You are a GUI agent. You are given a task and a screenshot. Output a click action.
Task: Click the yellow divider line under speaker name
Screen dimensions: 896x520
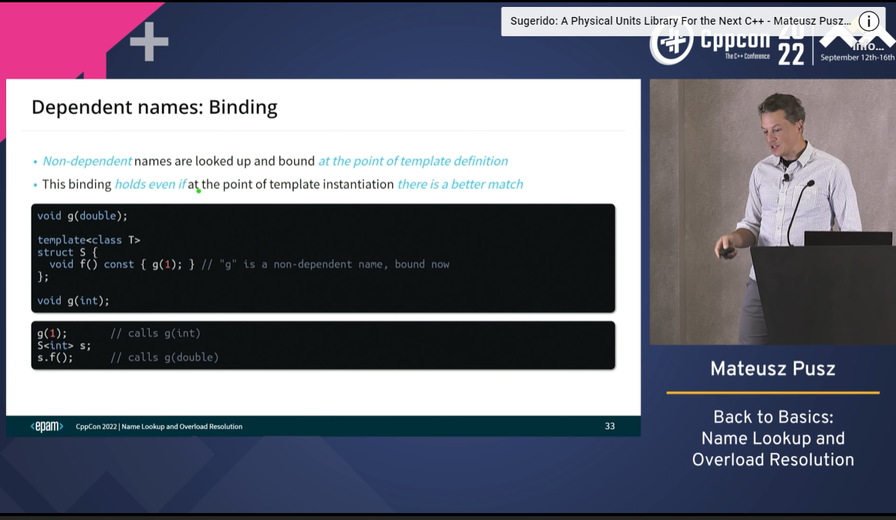(773, 393)
